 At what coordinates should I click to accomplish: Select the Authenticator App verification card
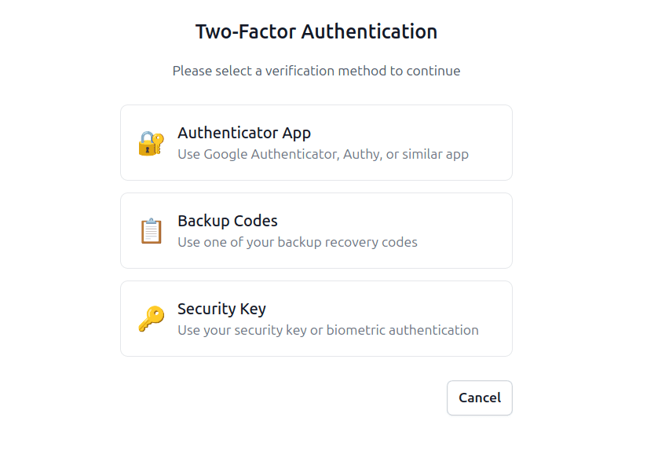[x=316, y=143]
